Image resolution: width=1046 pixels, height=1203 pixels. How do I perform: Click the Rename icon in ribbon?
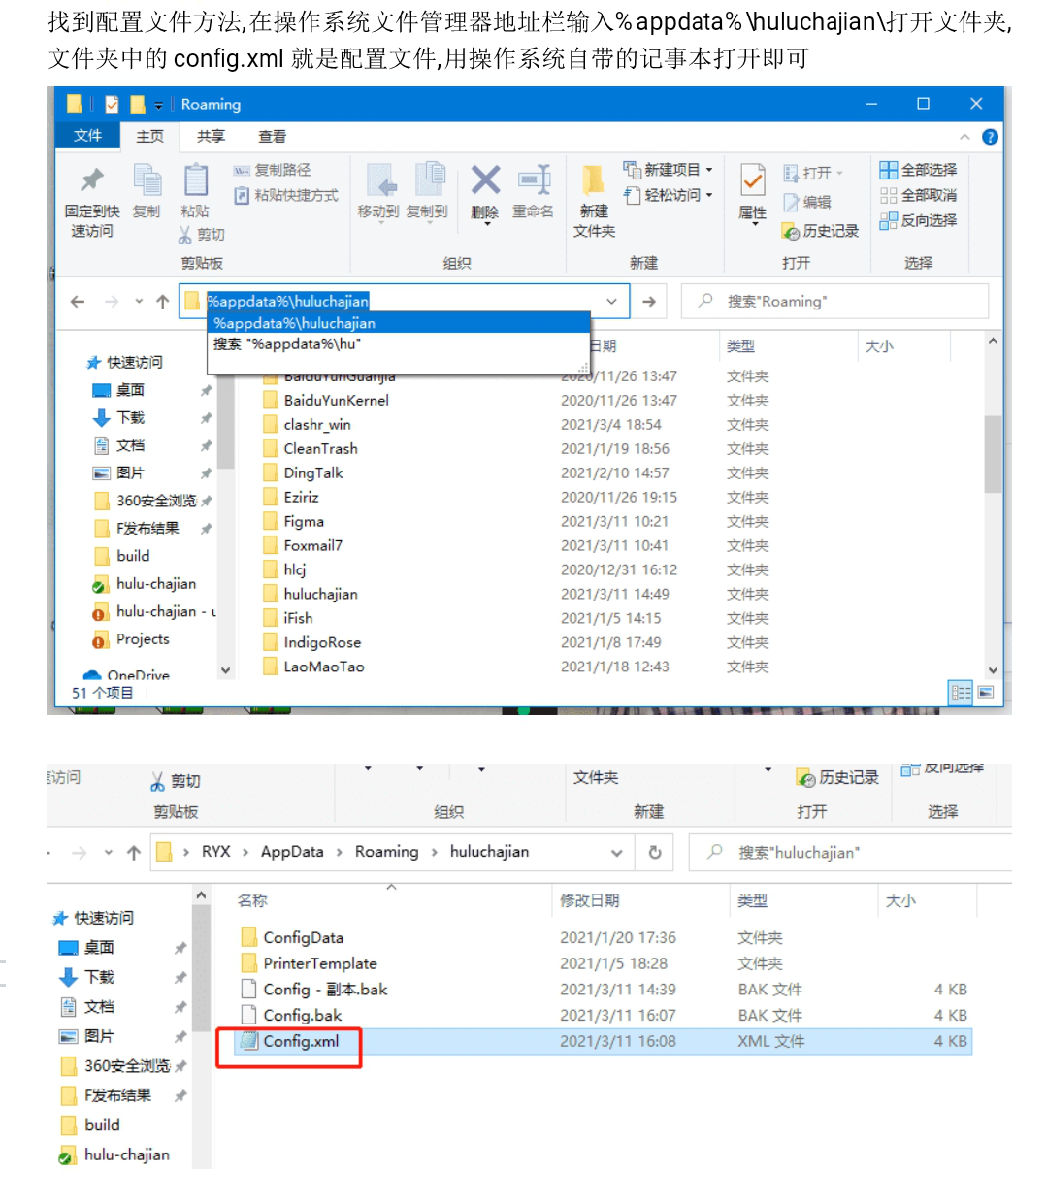click(534, 181)
